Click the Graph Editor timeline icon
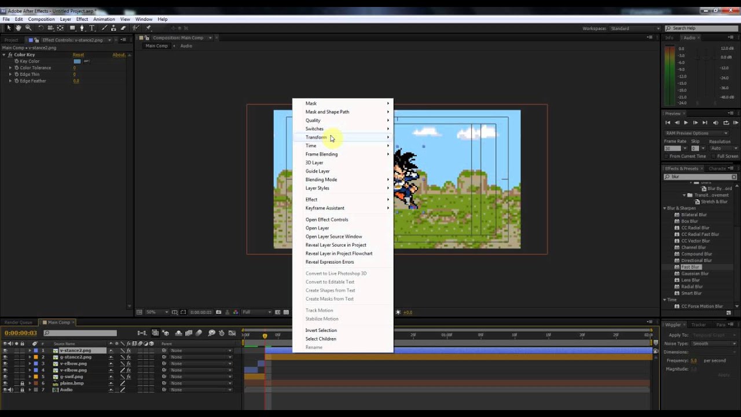This screenshot has width=741, height=417. tap(232, 333)
